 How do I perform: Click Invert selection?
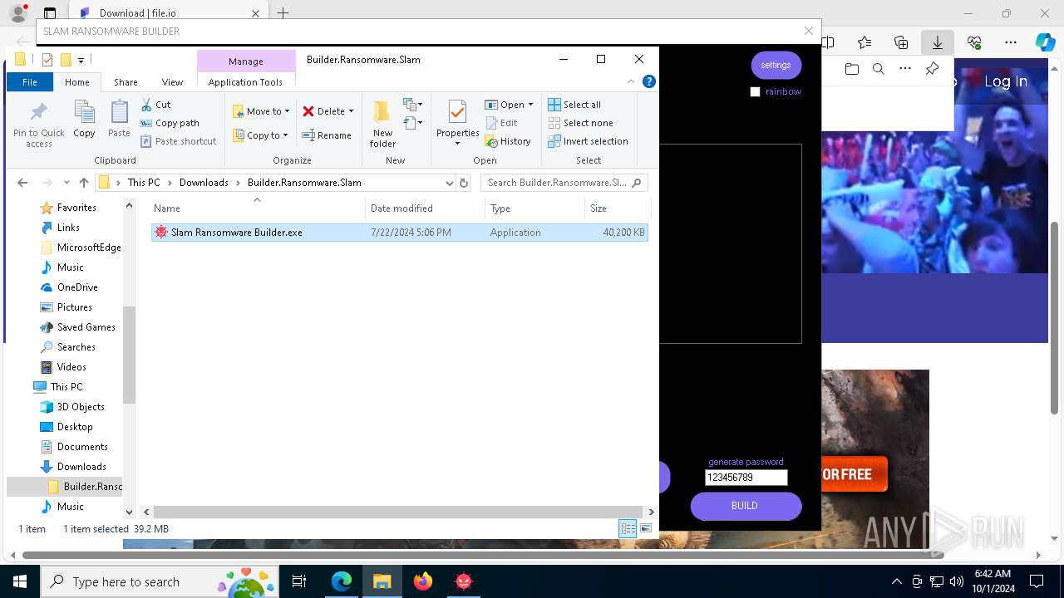(x=588, y=141)
